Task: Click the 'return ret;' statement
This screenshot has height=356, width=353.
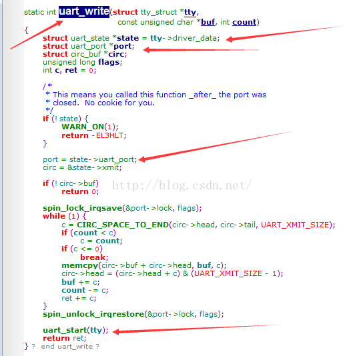Action: click(x=65, y=339)
